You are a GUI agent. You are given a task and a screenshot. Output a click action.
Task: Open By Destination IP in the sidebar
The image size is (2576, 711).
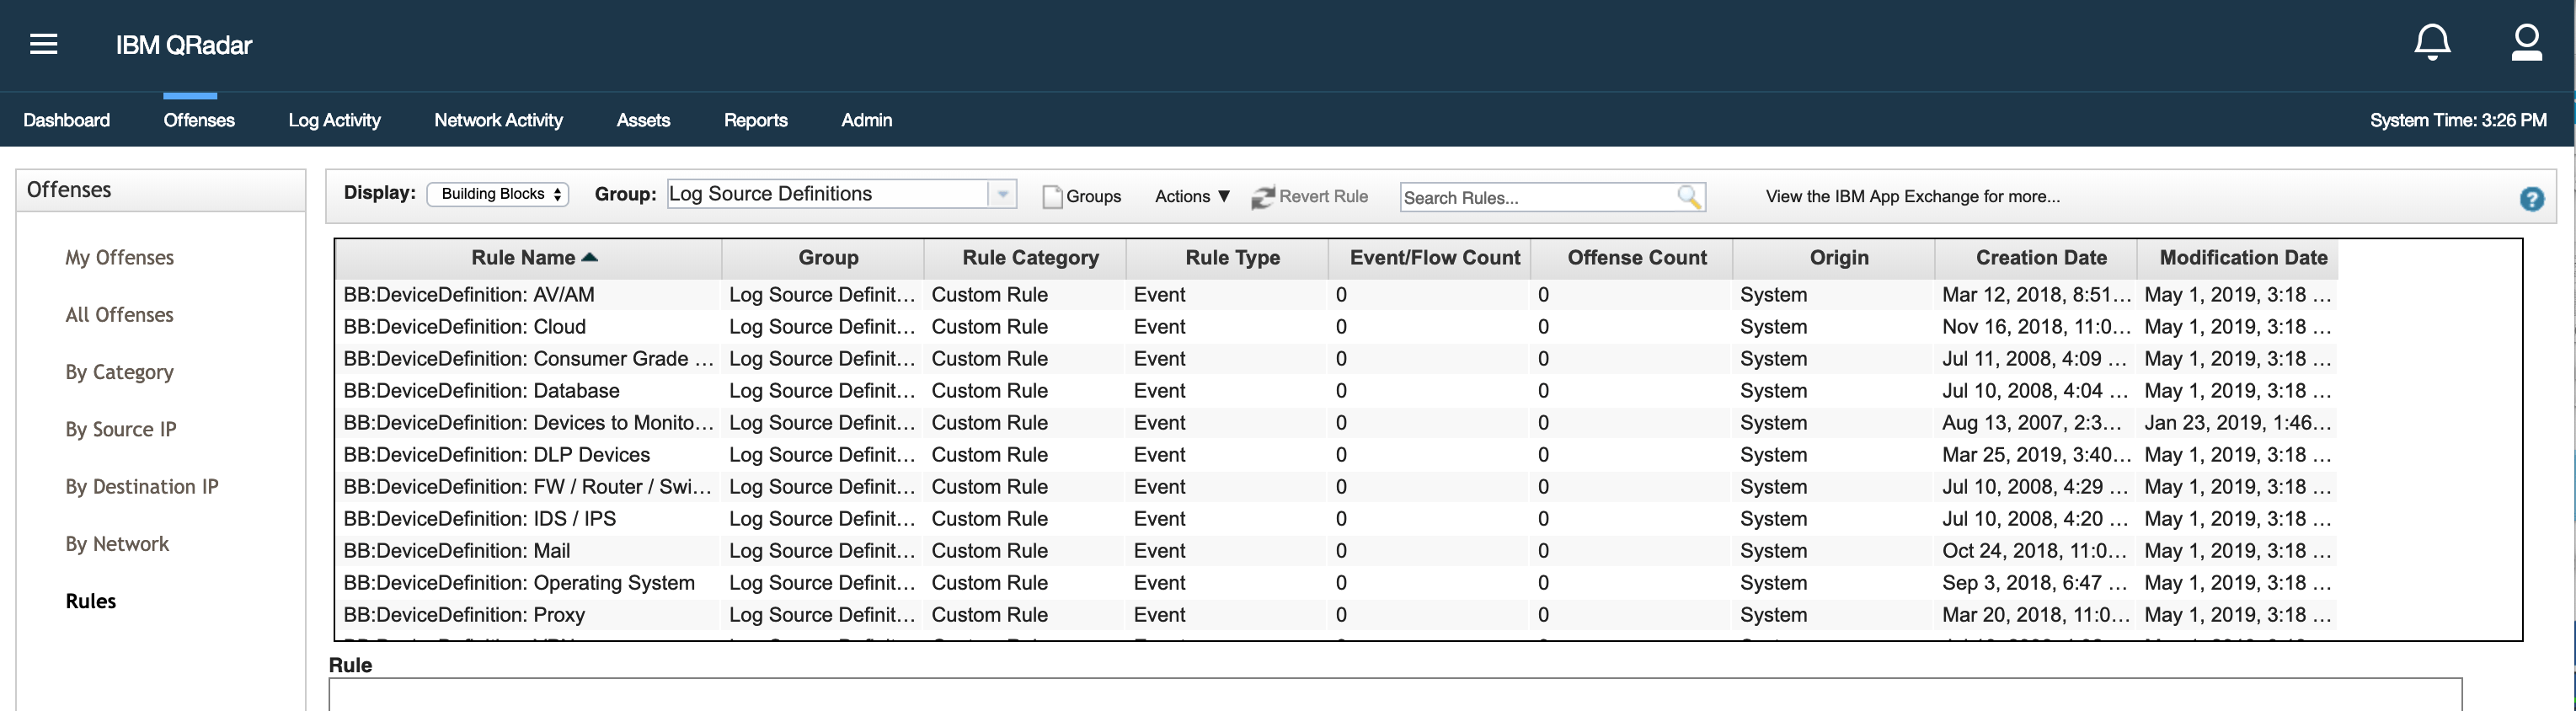coord(142,487)
